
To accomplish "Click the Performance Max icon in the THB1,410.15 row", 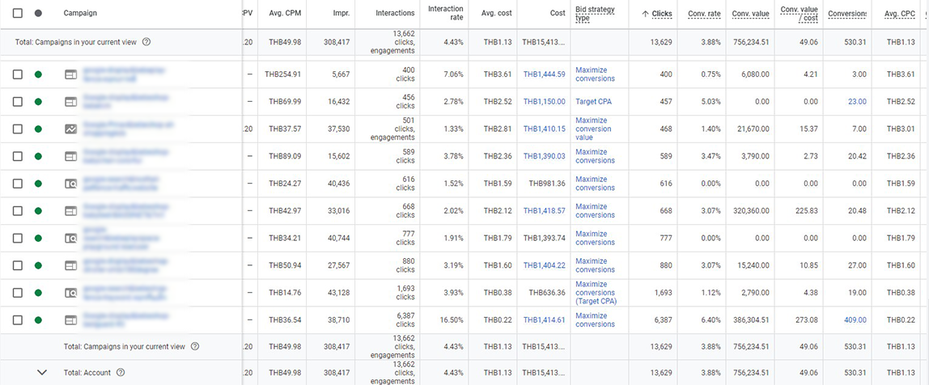I will click(71, 129).
